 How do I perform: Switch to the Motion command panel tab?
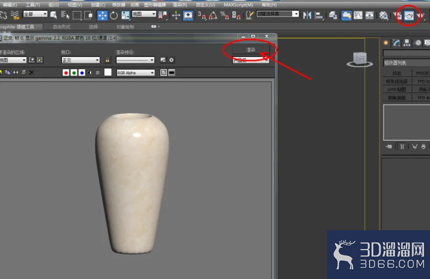(418, 43)
